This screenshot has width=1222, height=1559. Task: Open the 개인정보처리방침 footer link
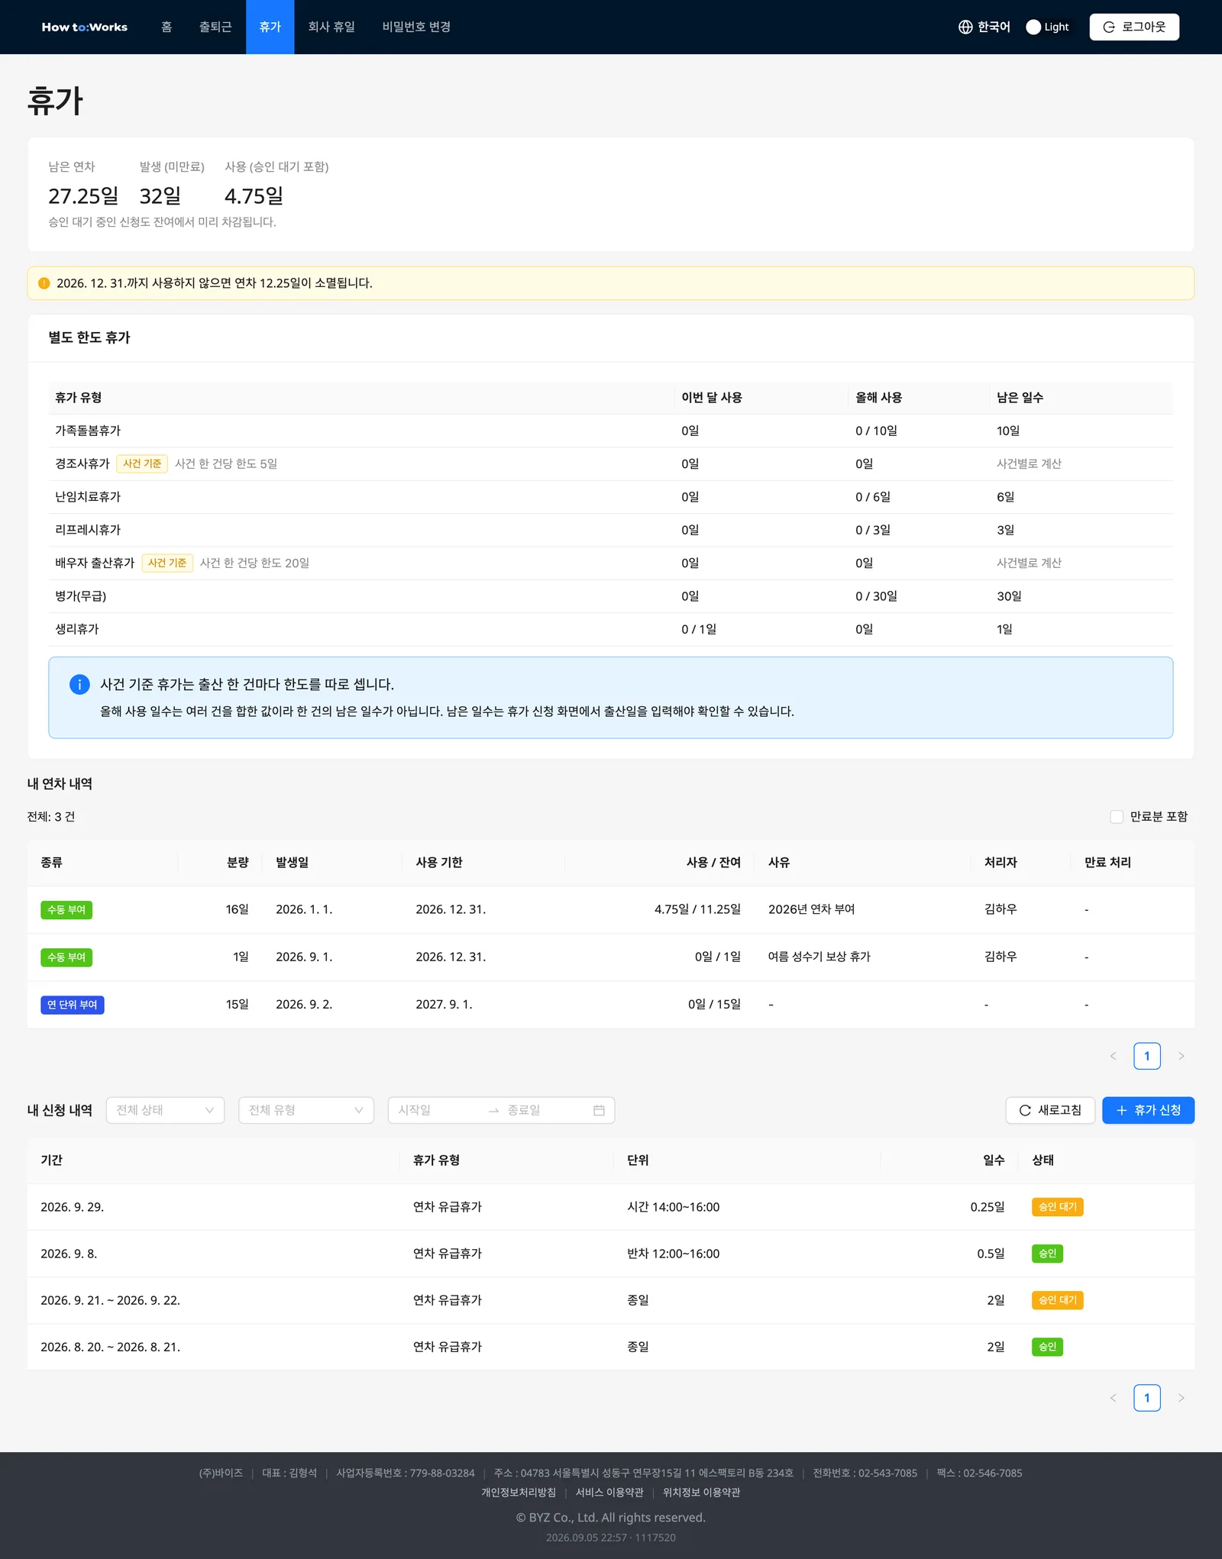tap(519, 1492)
